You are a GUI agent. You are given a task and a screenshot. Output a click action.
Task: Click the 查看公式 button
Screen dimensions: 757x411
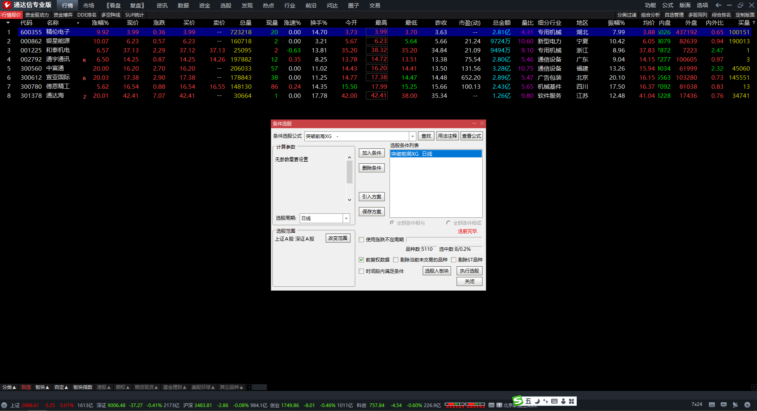(471, 136)
